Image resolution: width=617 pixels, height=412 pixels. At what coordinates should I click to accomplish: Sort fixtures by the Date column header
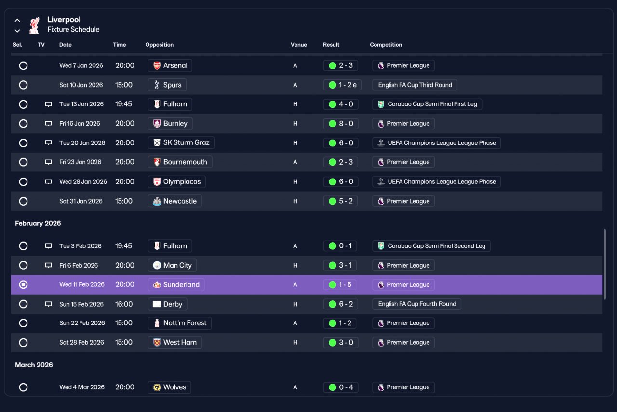click(66, 45)
